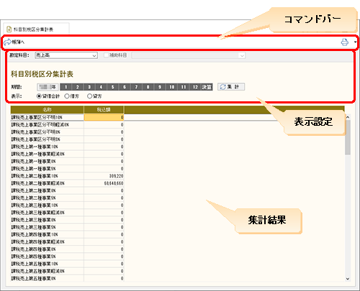Select the 貸借合計 radio button
Image resolution: width=360 pixels, height=291 pixels.
[39, 96]
